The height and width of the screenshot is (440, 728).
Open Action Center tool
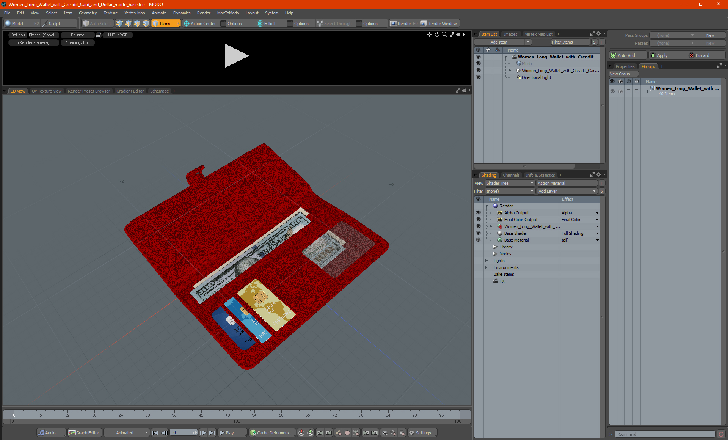pyautogui.click(x=200, y=24)
